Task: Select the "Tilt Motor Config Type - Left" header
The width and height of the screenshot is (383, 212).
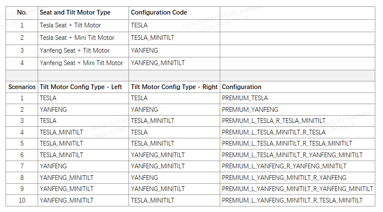Action: coord(81,87)
